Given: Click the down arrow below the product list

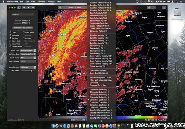Looking at the screenshot, I should pyautogui.click(x=102, y=121).
